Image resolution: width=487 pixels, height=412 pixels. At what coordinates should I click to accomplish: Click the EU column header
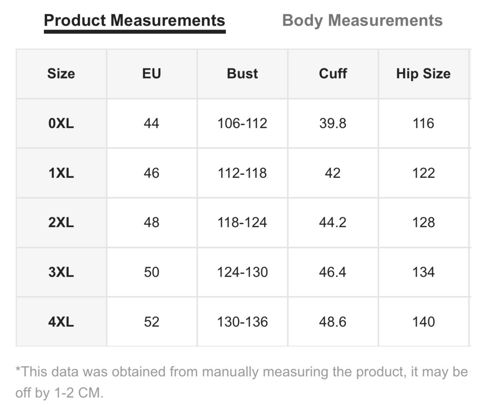(x=152, y=74)
